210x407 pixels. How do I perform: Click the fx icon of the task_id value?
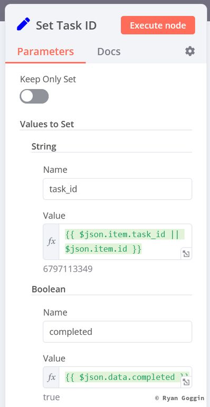tap(51, 242)
